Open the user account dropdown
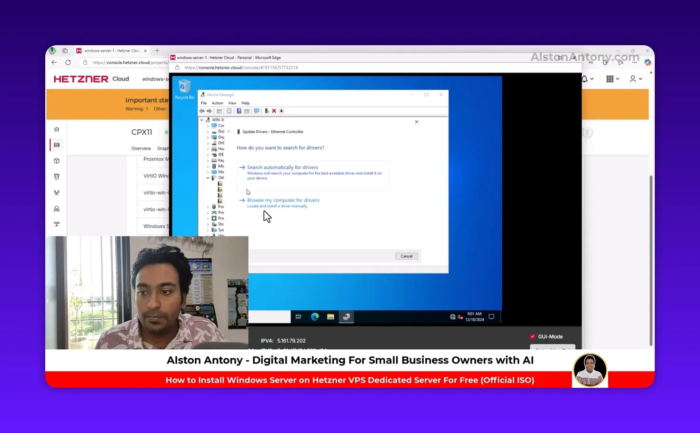700x433 pixels. (636, 79)
